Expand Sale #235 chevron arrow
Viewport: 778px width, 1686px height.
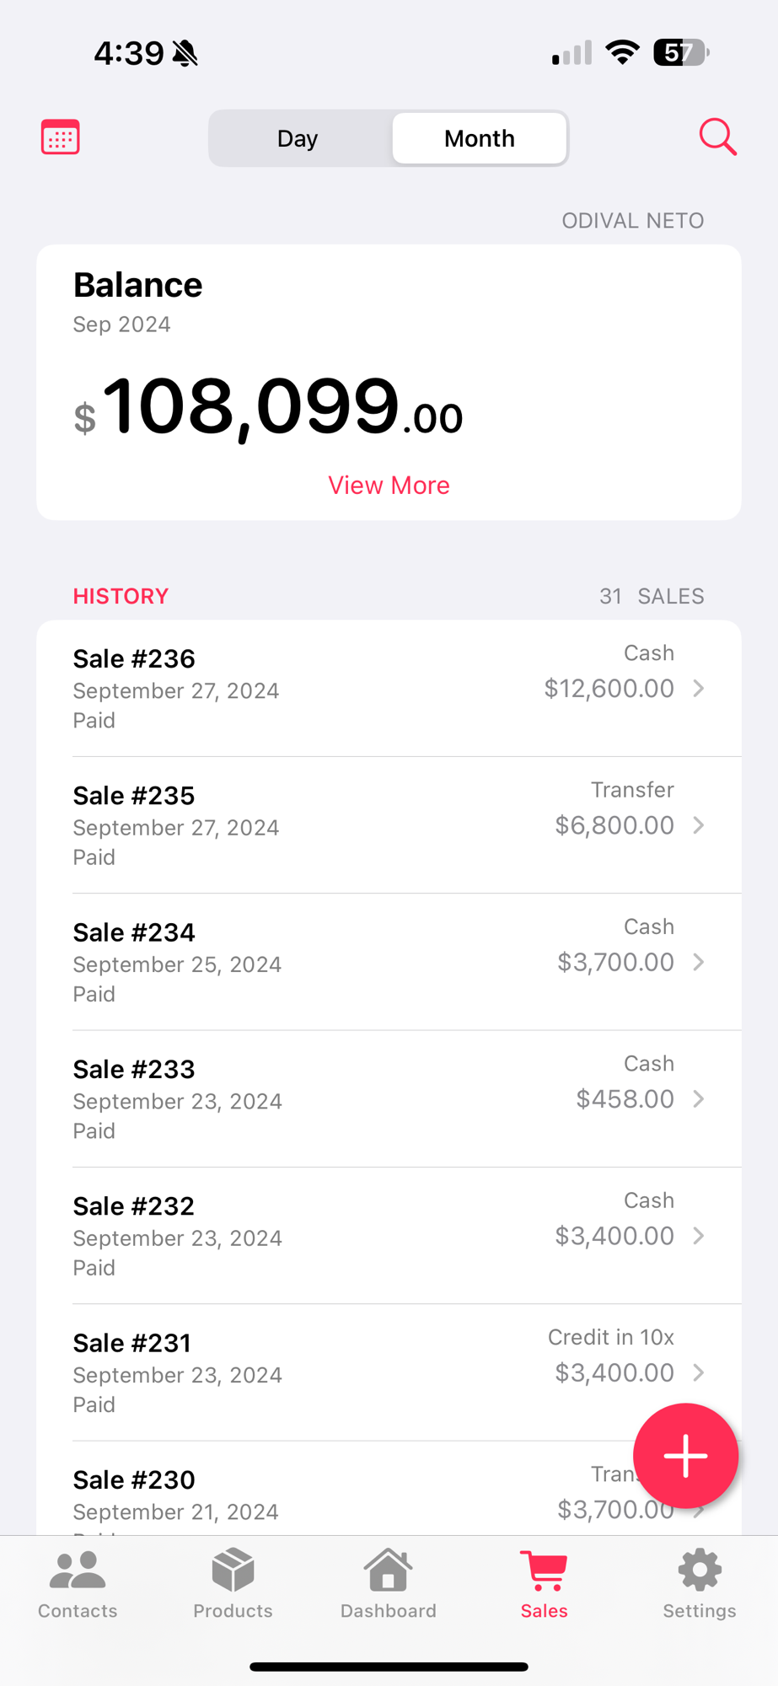point(699,825)
